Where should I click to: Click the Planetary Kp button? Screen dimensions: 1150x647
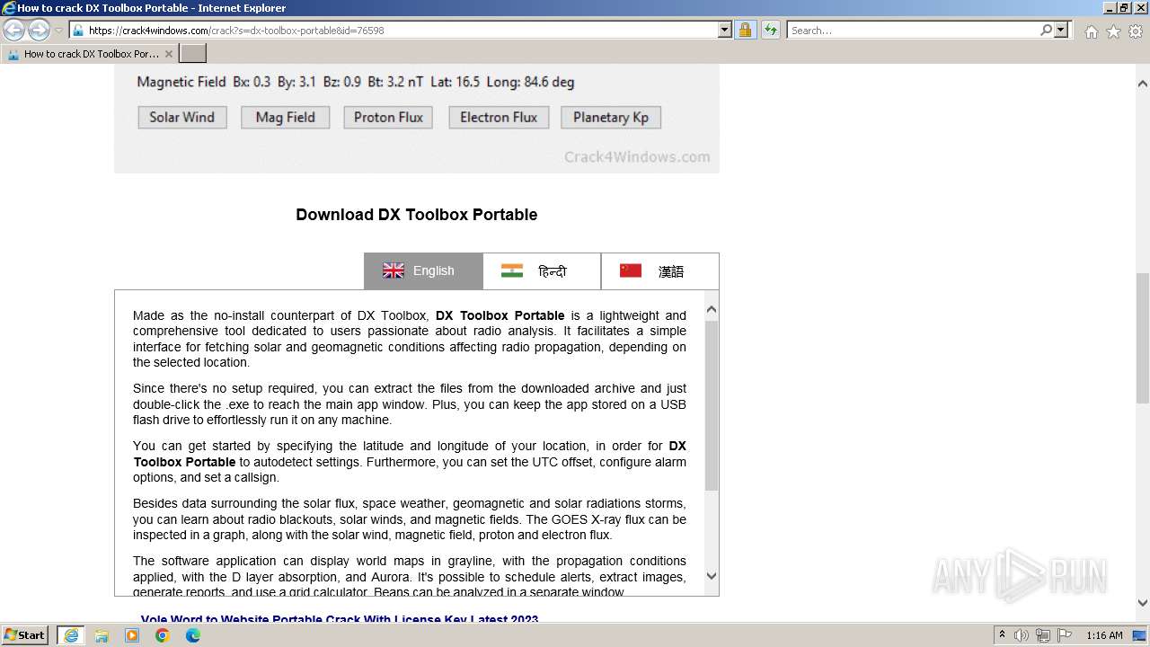(x=611, y=117)
